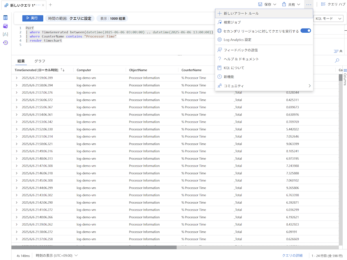Select KQL について menu item
Screen dimensions: 347x260
pos(264,68)
